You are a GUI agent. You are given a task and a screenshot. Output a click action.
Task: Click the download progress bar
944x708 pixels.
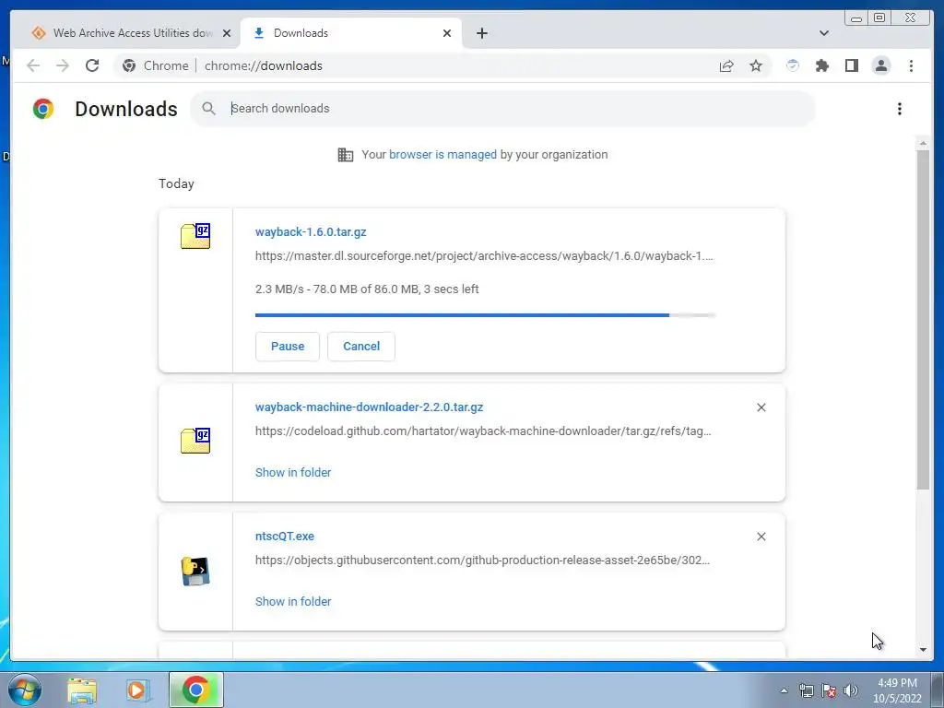coord(485,315)
